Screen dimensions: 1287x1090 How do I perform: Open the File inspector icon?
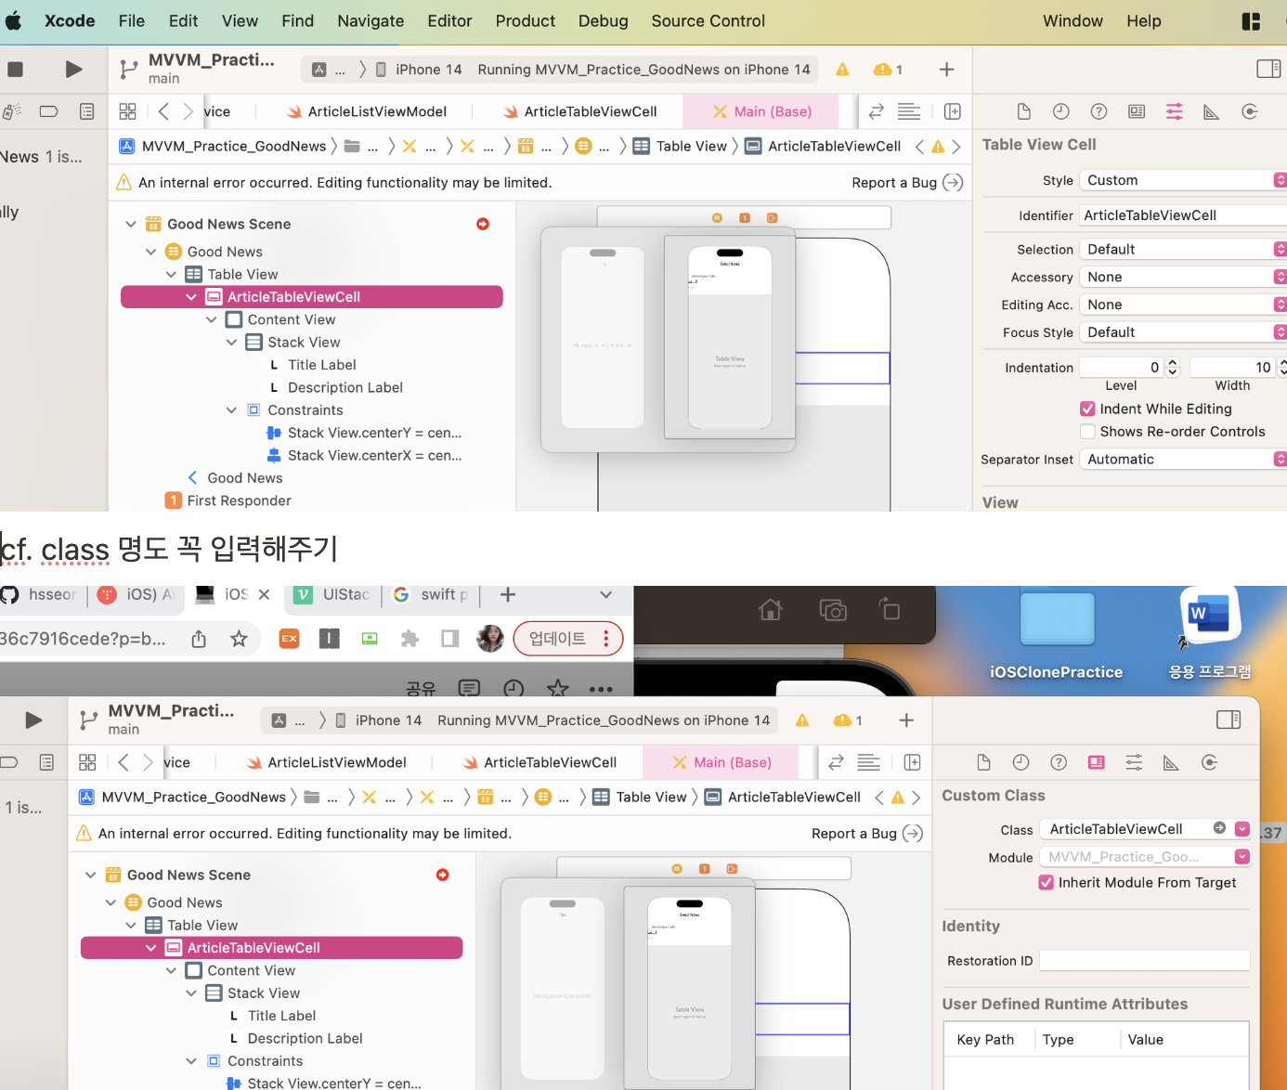[1023, 110]
